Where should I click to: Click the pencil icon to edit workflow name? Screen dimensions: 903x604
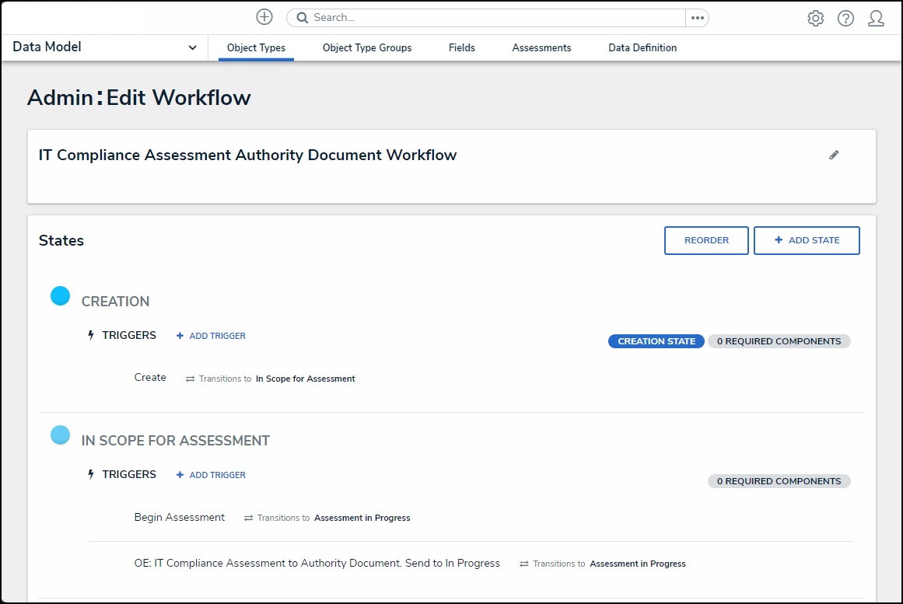coord(834,155)
